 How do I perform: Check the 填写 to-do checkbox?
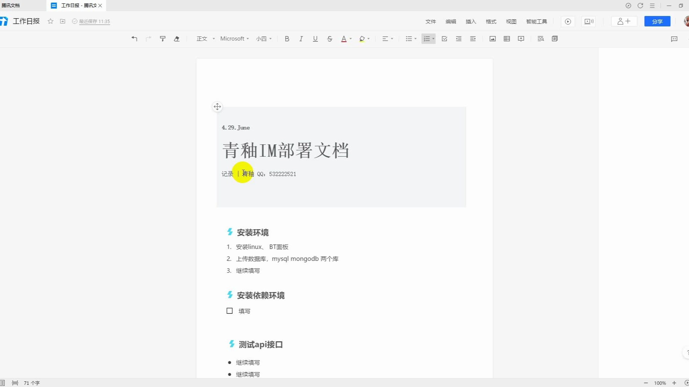coord(230,311)
